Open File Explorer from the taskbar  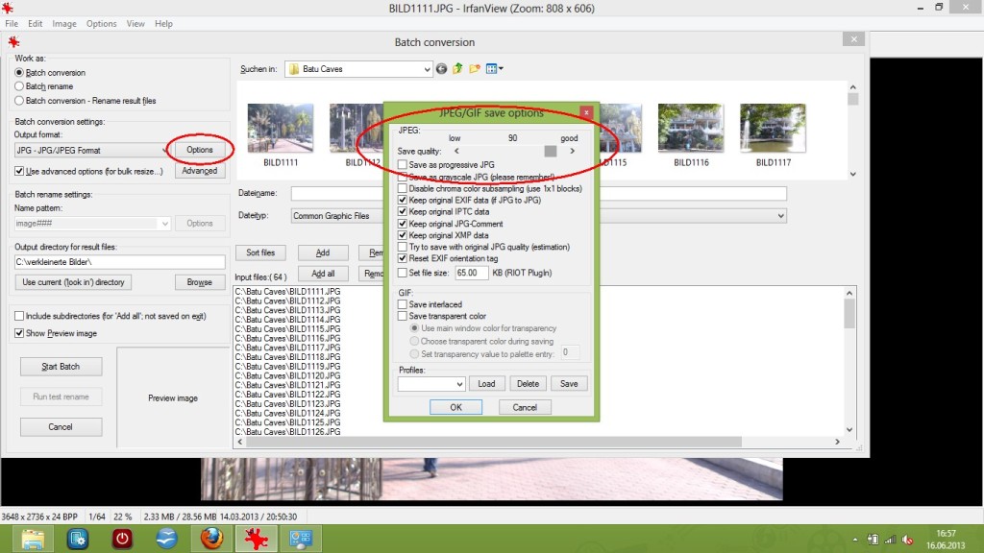pos(35,539)
